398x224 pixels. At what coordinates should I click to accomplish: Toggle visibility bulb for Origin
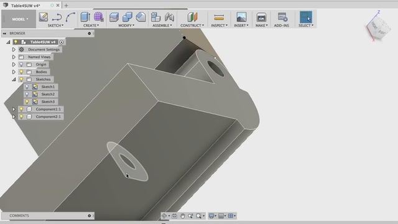coord(21,65)
